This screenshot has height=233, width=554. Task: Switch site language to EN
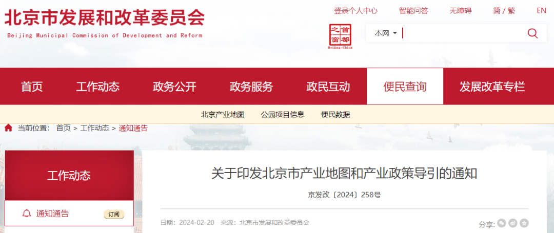[x=541, y=10]
